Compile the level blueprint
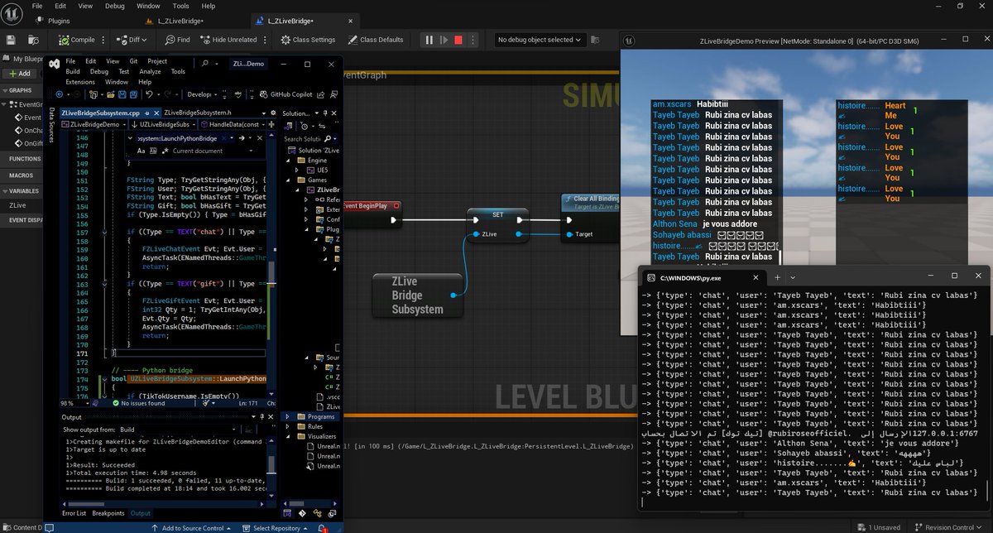 (77, 39)
